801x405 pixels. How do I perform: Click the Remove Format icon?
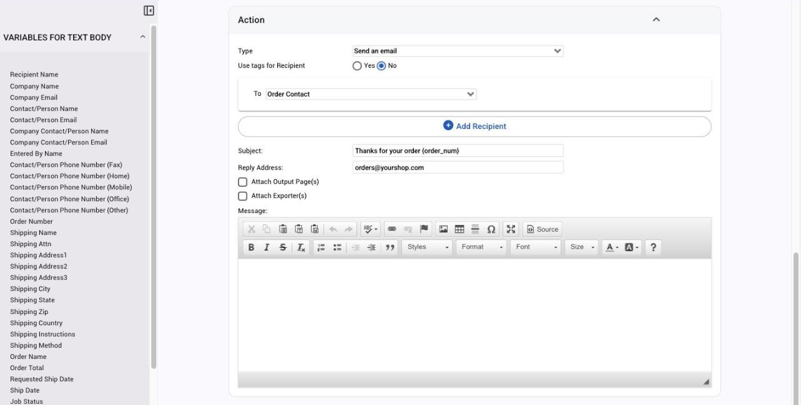(x=301, y=247)
